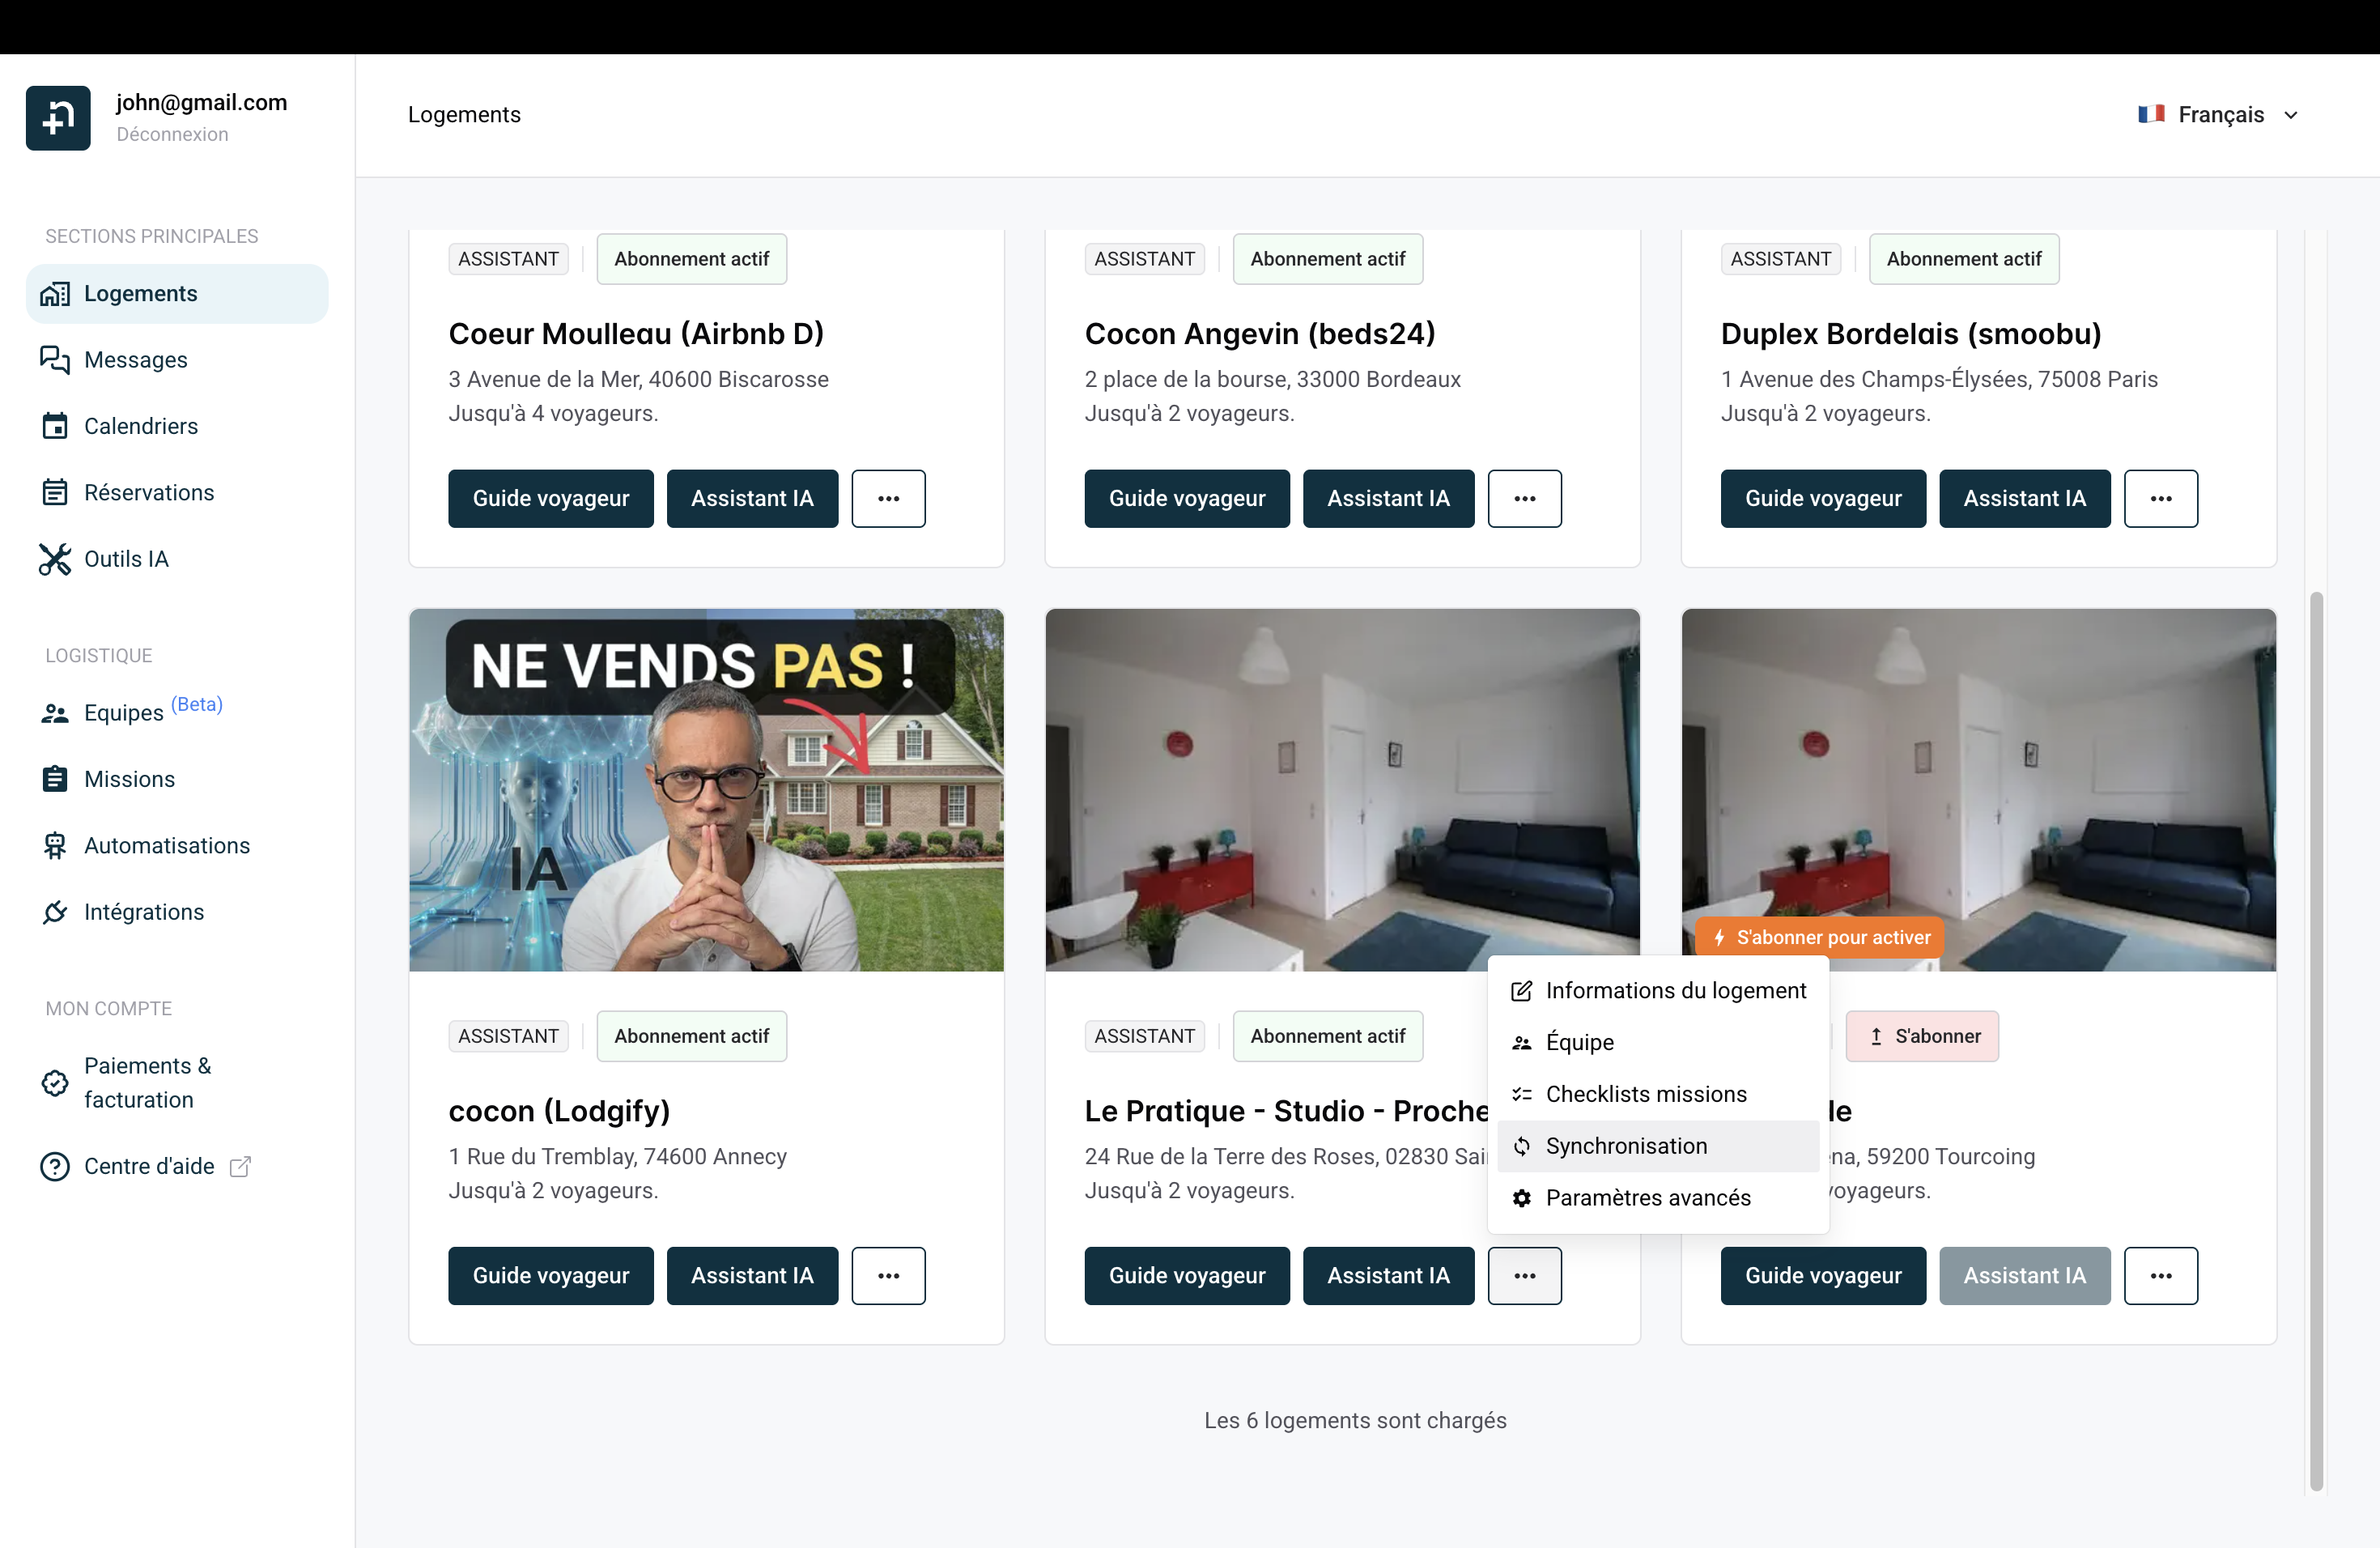Image resolution: width=2380 pixels, height=1548 pixels.
Task: Click the S'abonner button
Action: (x=1922, y=1036)
